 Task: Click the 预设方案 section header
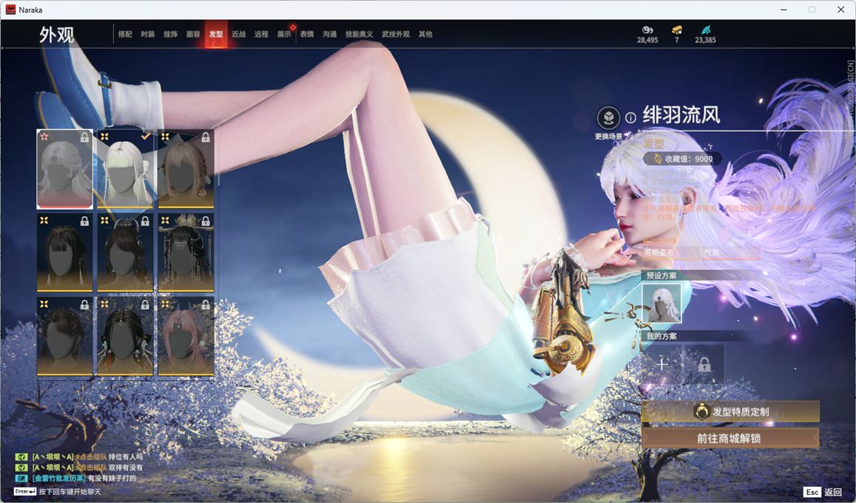tap(661, 275)
